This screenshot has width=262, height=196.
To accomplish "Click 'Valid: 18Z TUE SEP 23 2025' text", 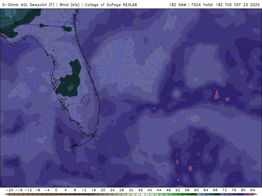I will (x=231, y=5).
